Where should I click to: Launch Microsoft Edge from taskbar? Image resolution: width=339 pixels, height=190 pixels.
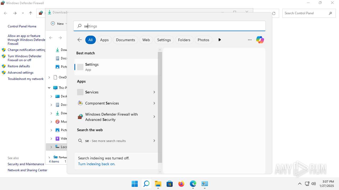[x=193, y=184]
